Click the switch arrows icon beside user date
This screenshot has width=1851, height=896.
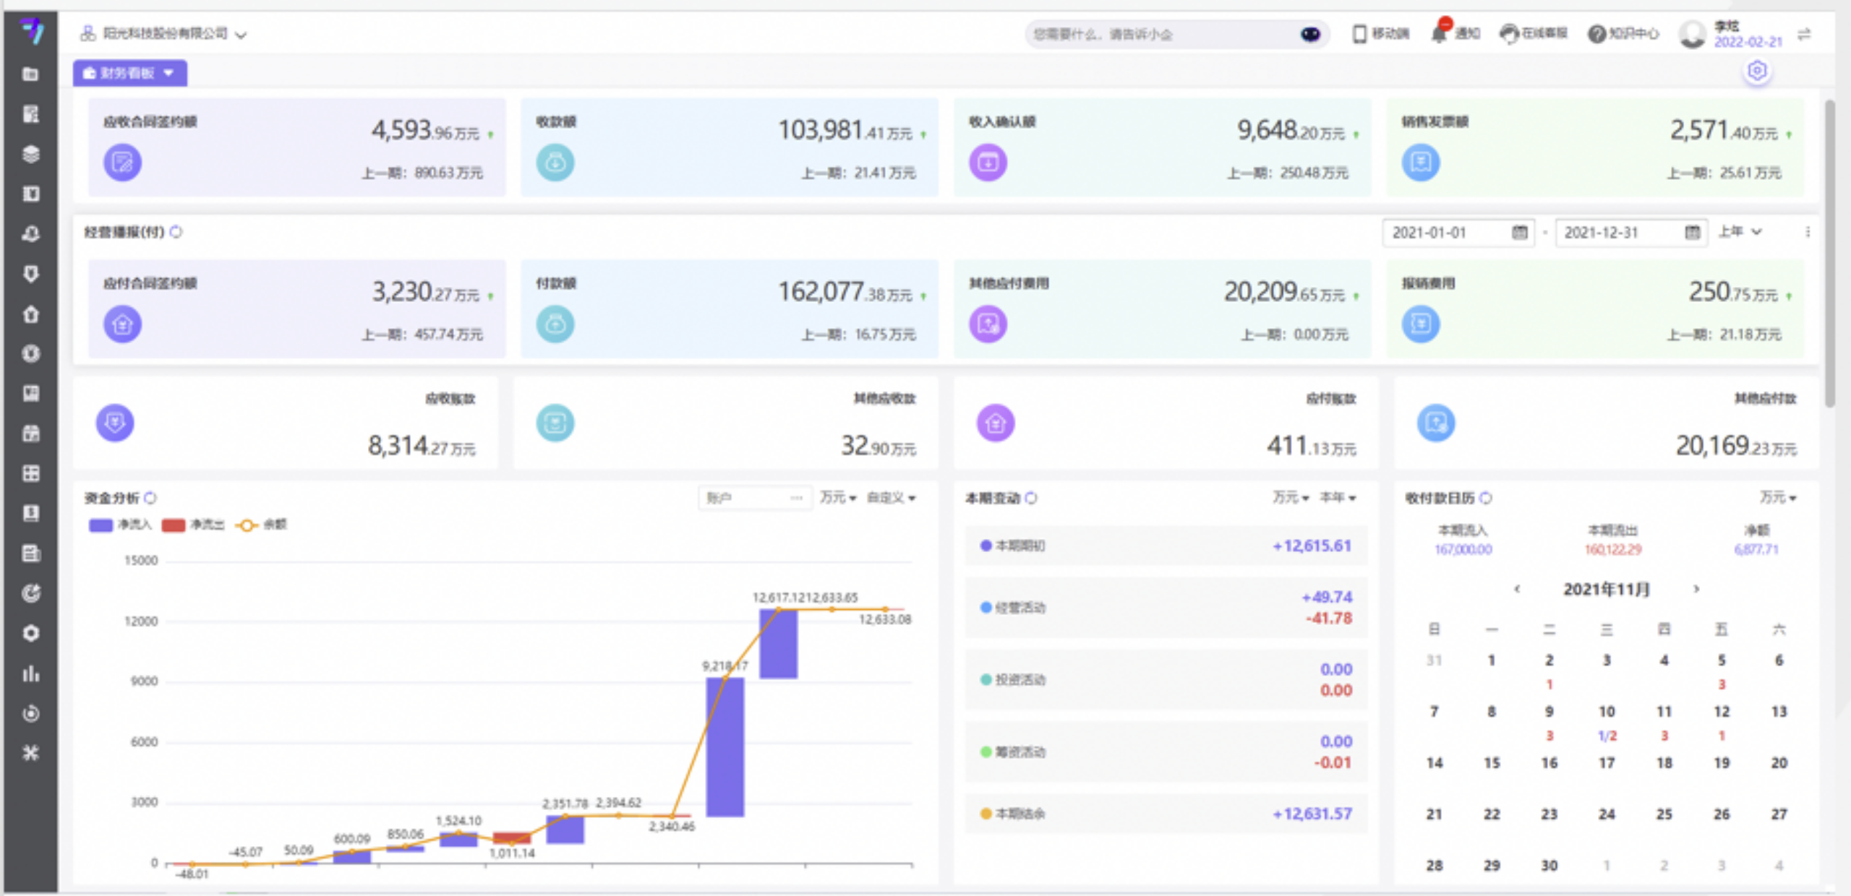(1804, 34)
